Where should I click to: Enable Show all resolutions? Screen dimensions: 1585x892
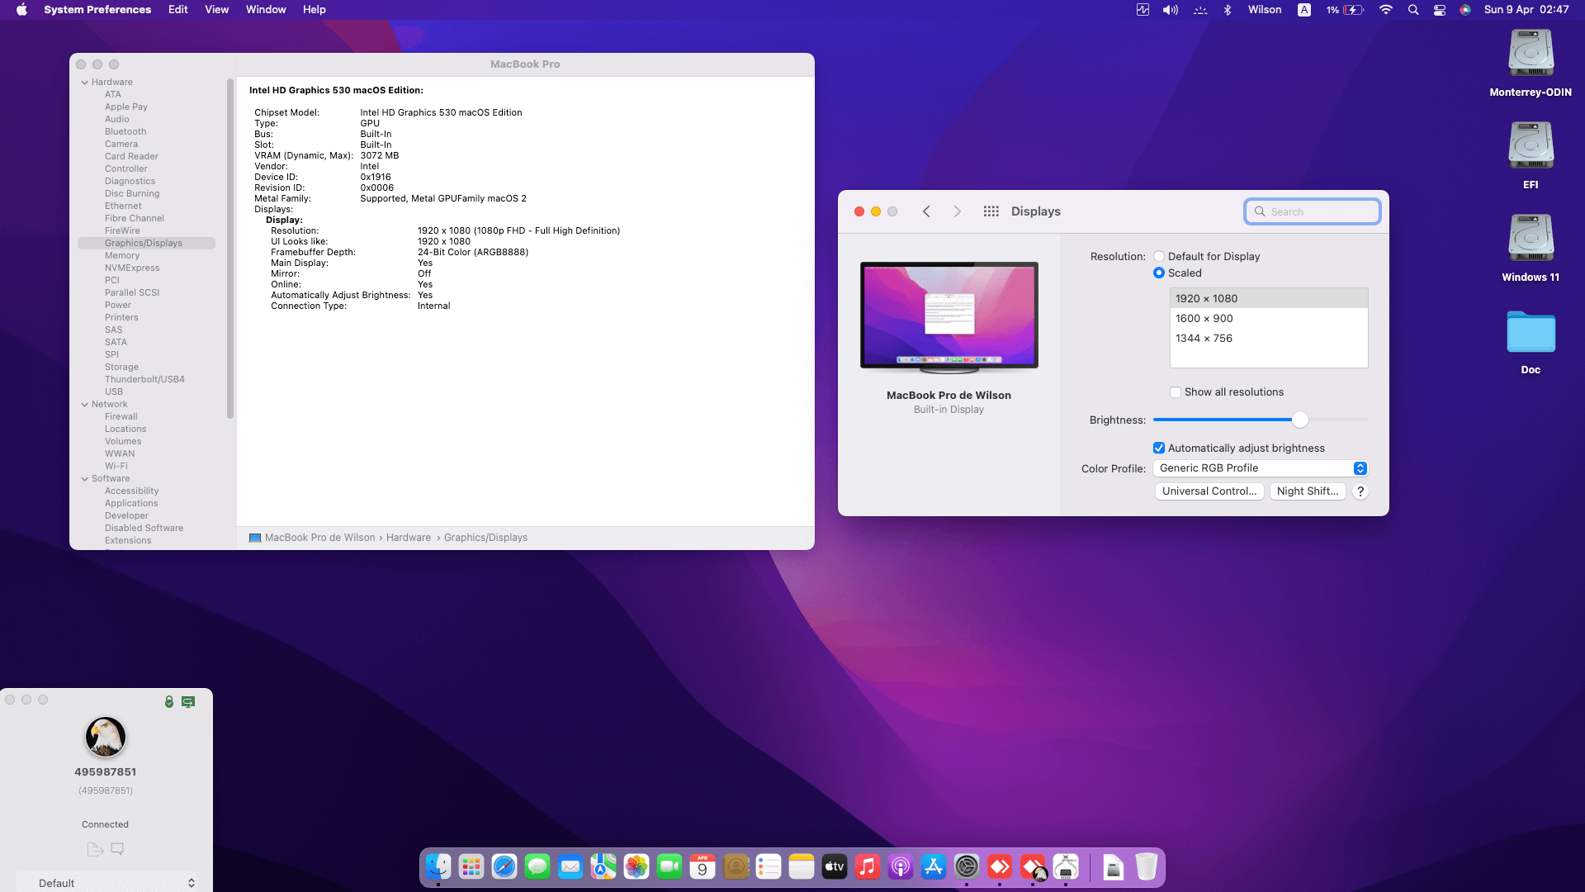[x=1176, y=391]
